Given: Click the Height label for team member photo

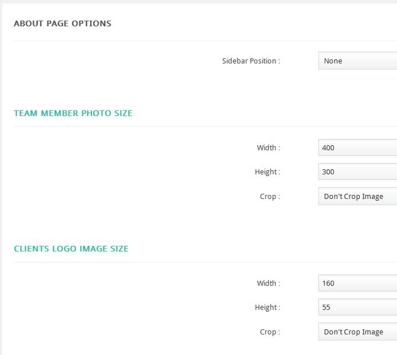Looking at the screenshot, I should [x=268, y=172].
